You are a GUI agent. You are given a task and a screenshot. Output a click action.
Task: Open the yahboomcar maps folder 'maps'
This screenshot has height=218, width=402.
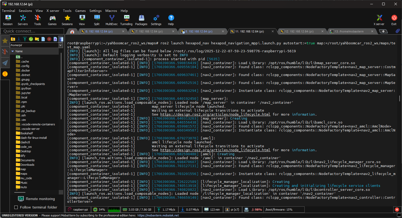click(24, 174)
